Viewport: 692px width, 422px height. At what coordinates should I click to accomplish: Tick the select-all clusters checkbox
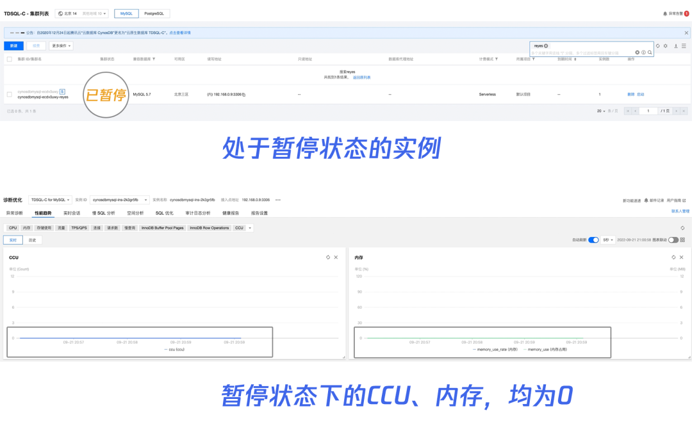9,59
